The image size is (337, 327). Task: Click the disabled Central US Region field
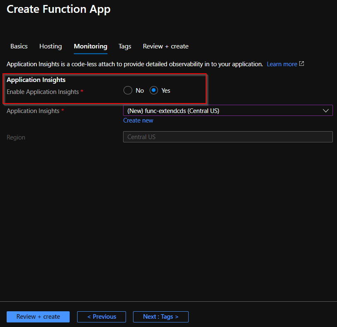point(228,137)
